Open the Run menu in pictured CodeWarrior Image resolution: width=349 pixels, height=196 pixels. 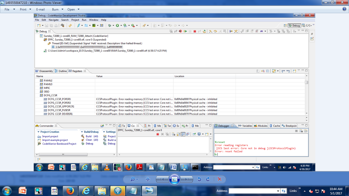coord(84,20)
